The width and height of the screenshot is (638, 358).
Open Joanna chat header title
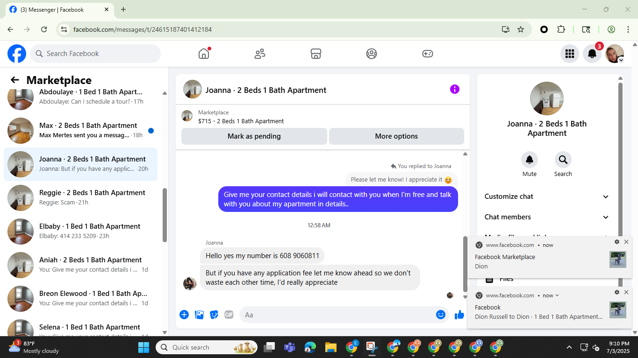[x=266, y=90]
